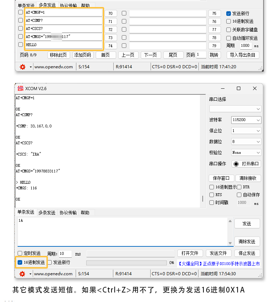Click numbered button 70 to send AT+CMGF=1

110,13
